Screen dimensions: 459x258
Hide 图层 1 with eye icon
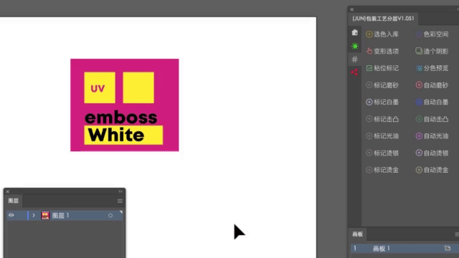(11, 215)
